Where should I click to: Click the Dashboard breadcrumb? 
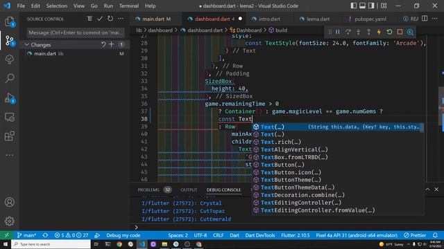pos(249,30)
